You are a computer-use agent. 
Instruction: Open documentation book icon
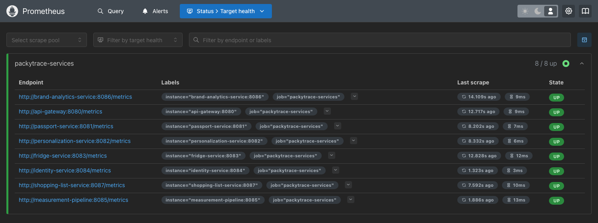(x=585, y=11)
